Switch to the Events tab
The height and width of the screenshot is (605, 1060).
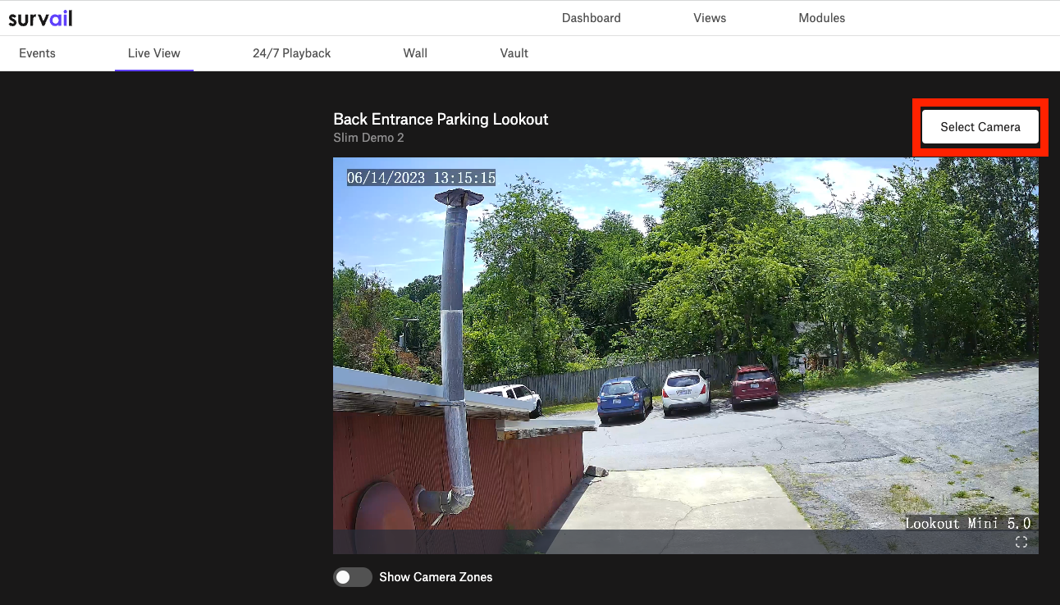37,53
